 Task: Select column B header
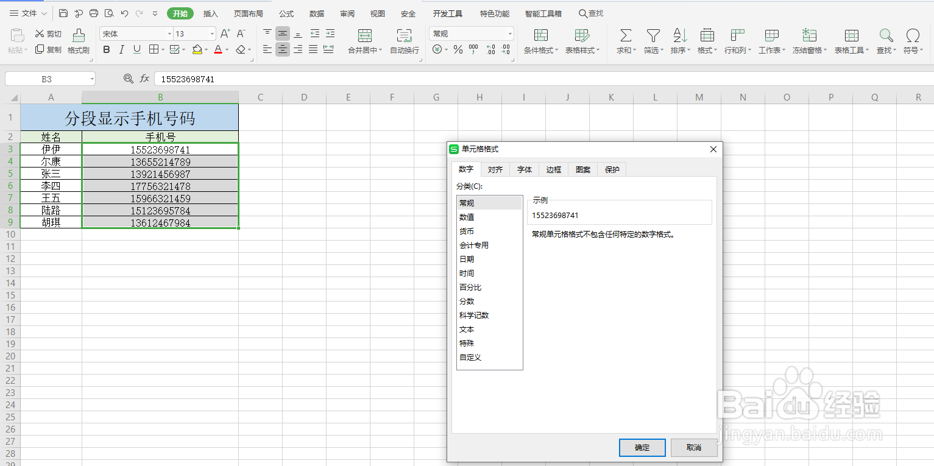point(160,97)
